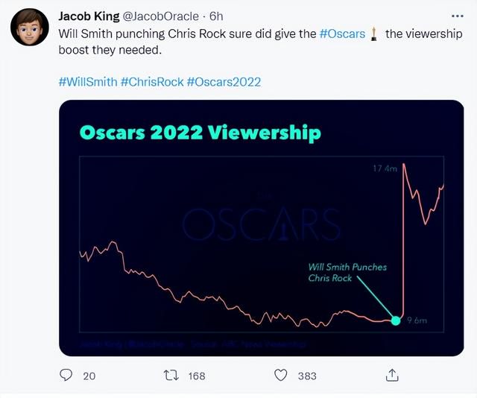Open the #WillSmith hashtag
Screen dimensions: 477x398
(x=88, y=82)
